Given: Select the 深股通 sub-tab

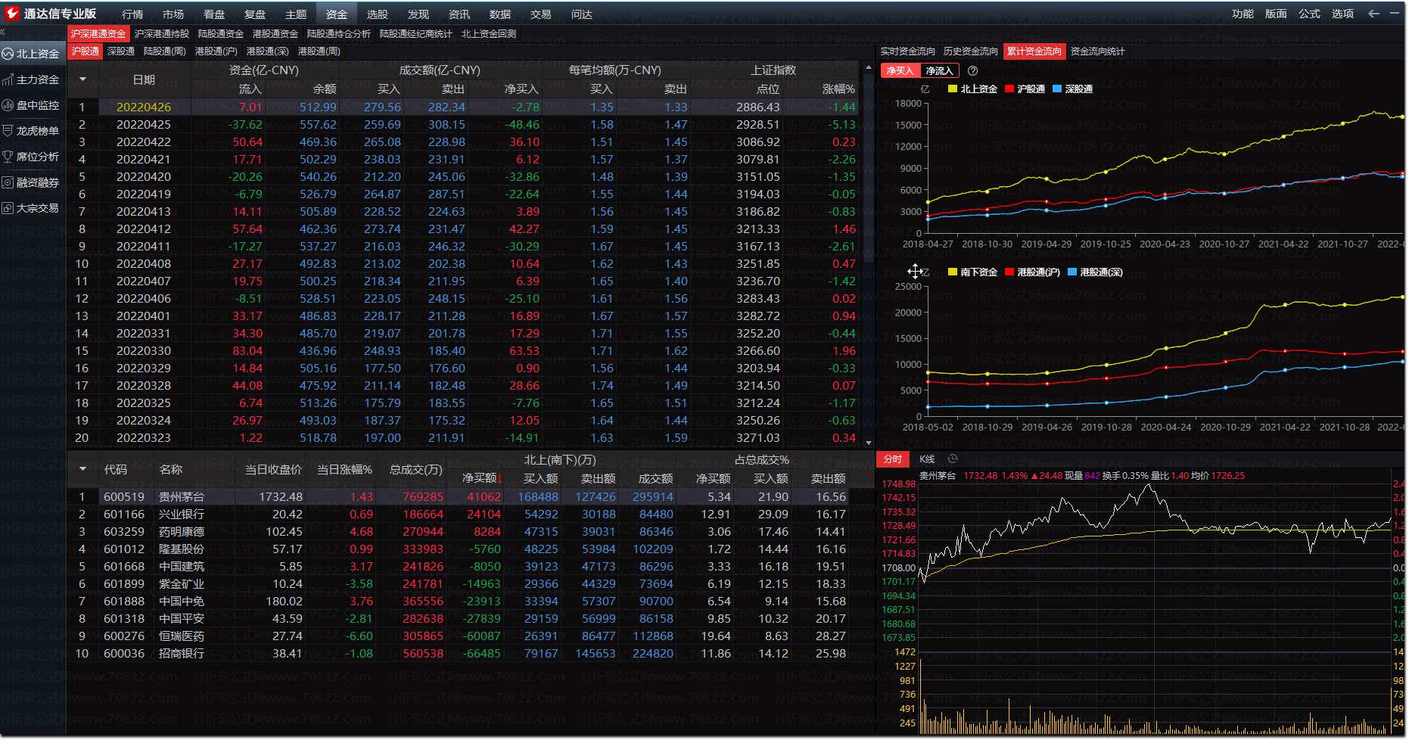Looking at the screenshot, I should pos(121,51).
